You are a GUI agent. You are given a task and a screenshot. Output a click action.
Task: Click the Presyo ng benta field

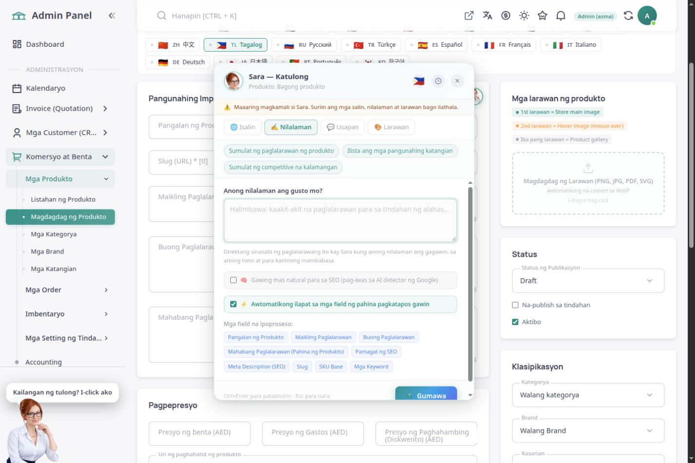coord(199,433)
